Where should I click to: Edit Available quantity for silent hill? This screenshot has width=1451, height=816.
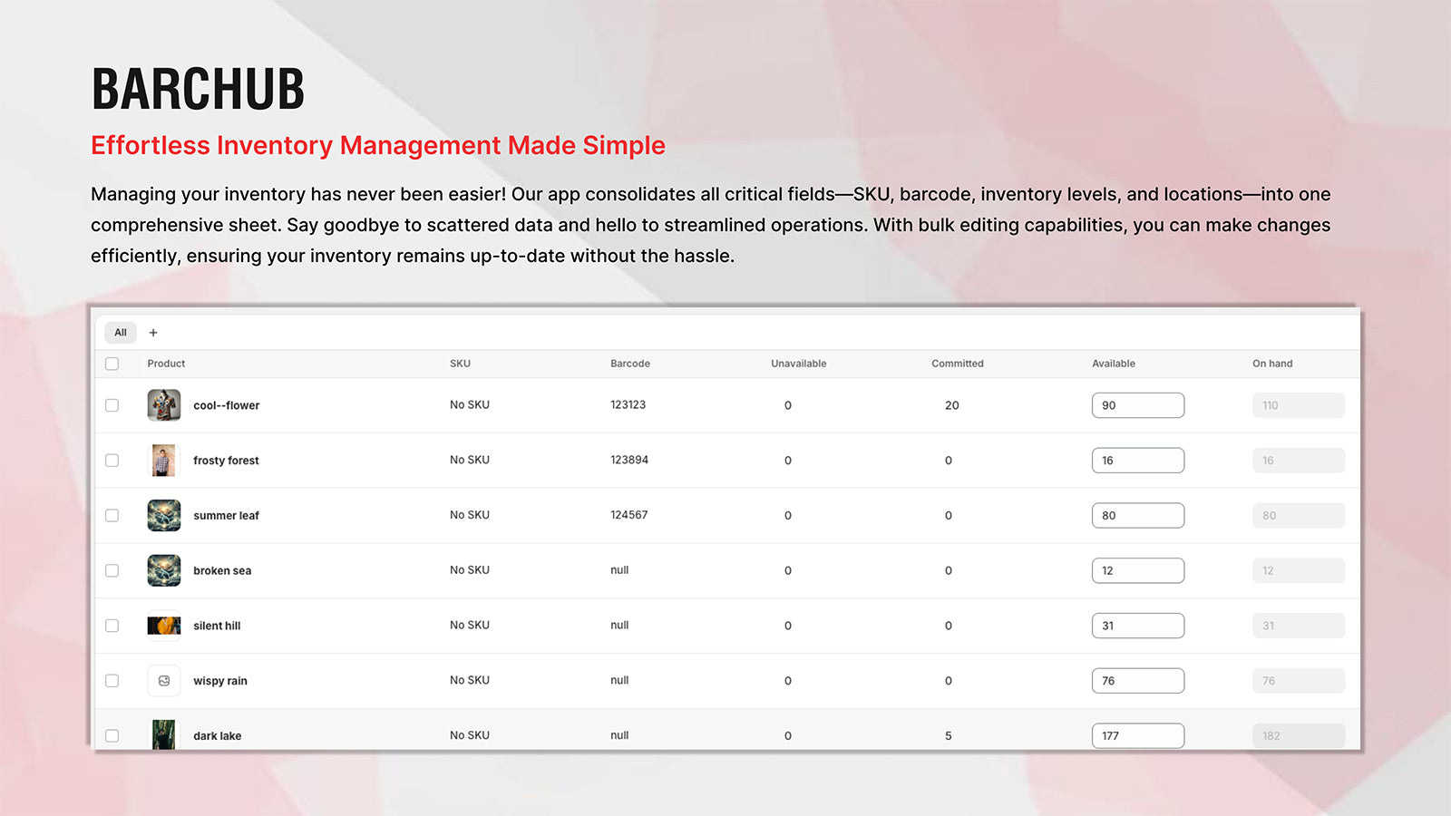(x=1138, y=626)
